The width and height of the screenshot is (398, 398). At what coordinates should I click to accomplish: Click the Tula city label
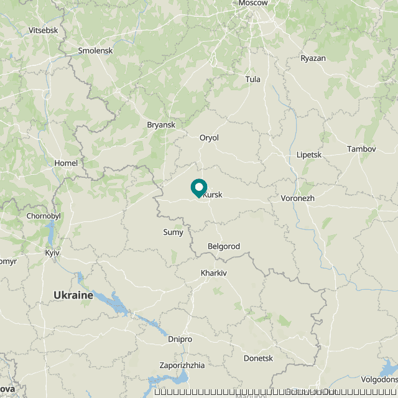[x=253, y=80]
